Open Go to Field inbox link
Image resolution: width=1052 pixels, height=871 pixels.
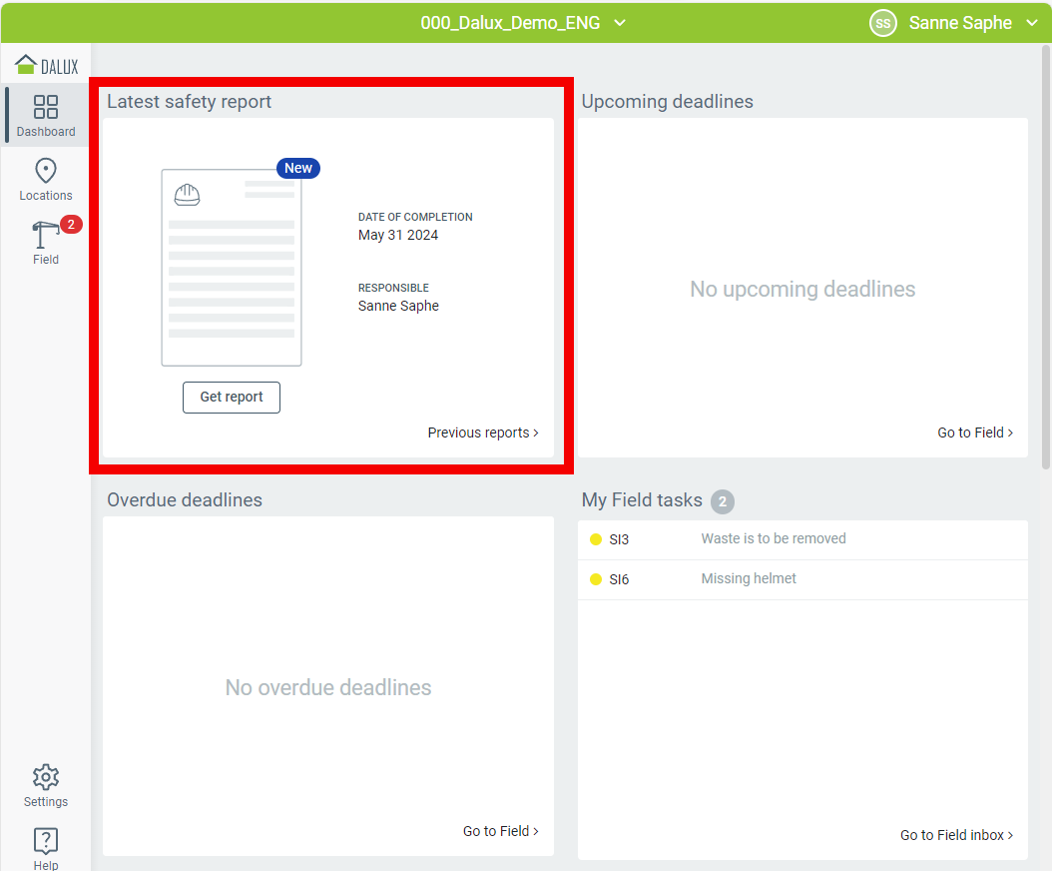tap(956, 835)
